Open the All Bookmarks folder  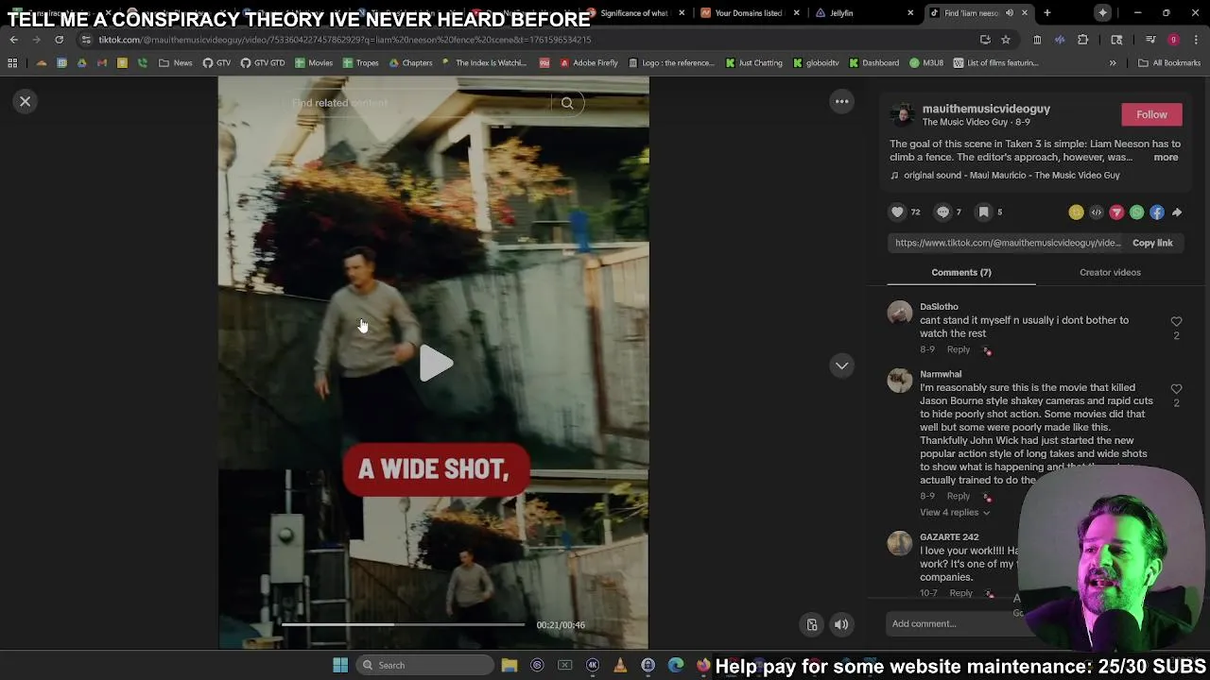click(1169, 63)
